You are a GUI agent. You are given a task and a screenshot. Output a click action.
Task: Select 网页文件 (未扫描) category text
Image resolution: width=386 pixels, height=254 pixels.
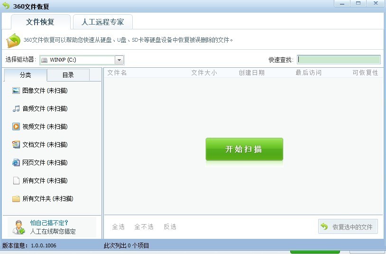pos(45,163)
